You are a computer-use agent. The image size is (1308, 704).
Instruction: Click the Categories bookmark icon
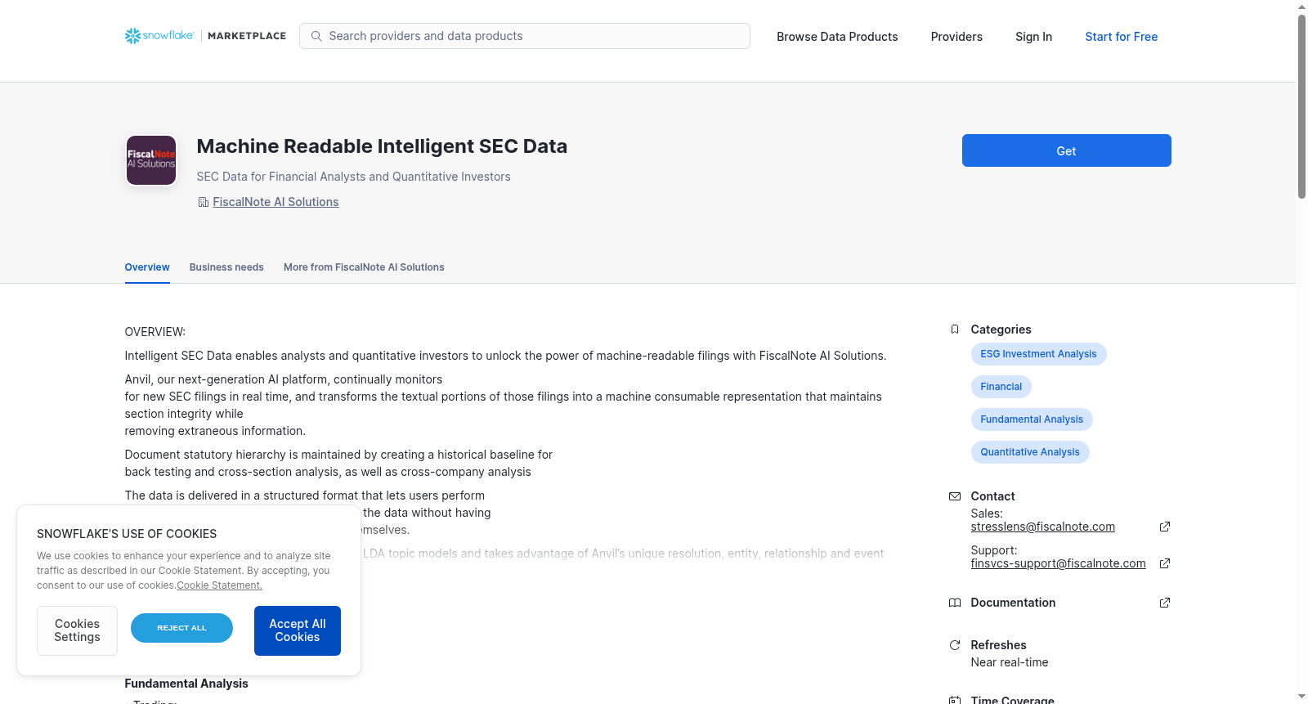[x=955, y=330]
